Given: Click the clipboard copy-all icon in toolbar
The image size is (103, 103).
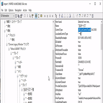Looking at the screenshot, I should coord(21,16).
